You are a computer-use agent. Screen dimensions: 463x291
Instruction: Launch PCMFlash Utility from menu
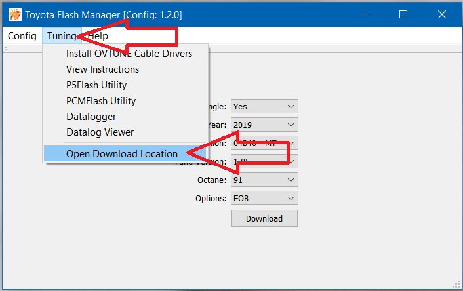126,101
